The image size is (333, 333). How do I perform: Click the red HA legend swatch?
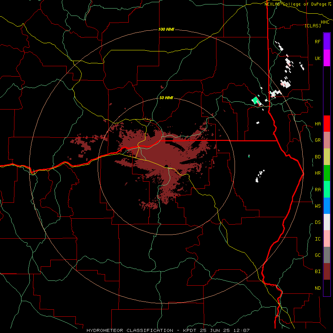click(327, 124)
